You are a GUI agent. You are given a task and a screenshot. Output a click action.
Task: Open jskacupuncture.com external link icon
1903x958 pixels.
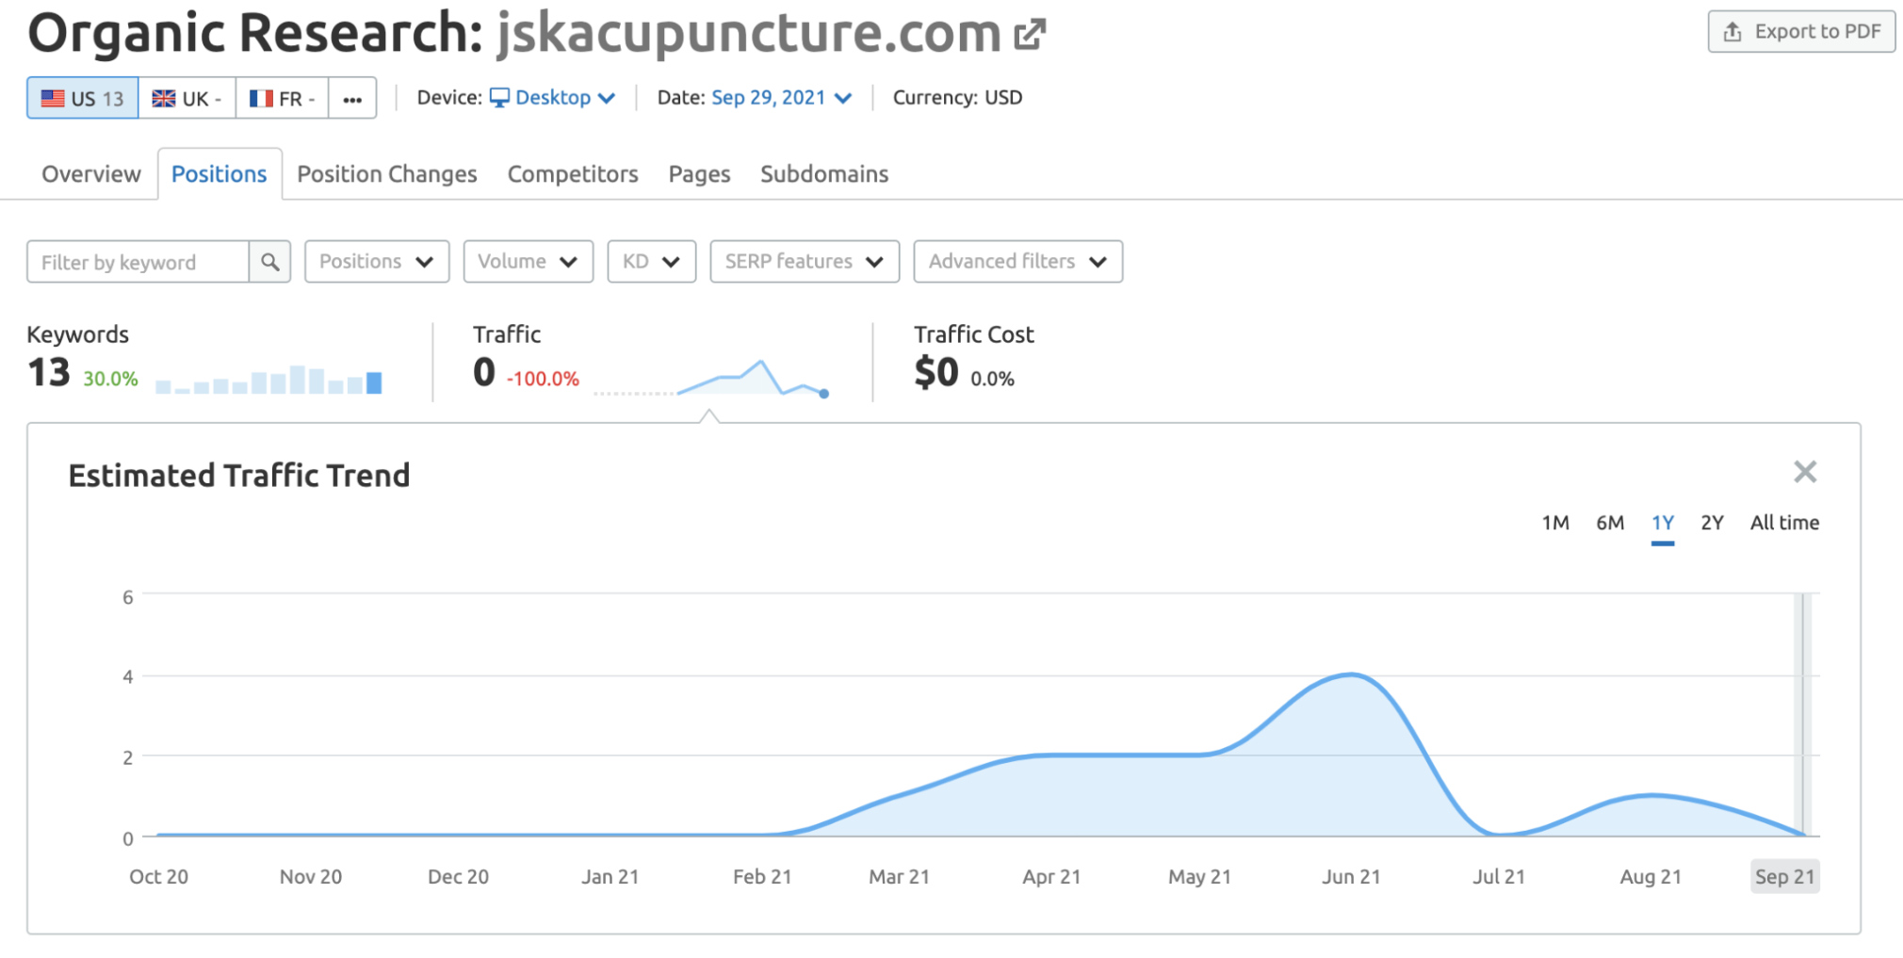pyautogui.click(x=1030, y=34)
